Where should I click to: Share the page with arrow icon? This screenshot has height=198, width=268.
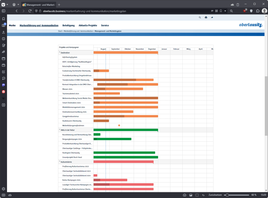212,18
